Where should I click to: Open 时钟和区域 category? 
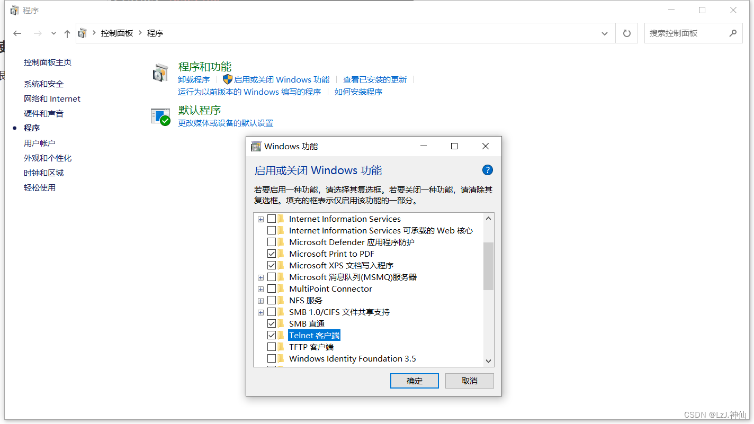[x=43, y=173]
